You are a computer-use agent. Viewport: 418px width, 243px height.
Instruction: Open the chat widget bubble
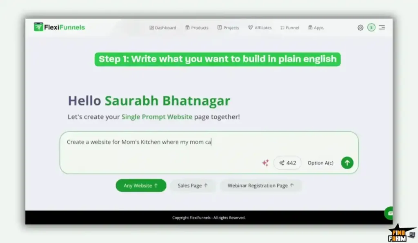coord(390,213)
